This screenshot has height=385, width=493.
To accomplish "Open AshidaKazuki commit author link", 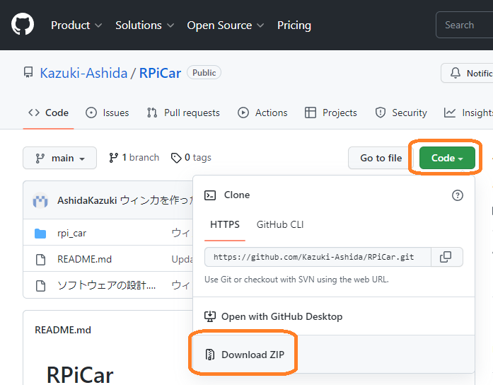I will (x=87, y=200).
